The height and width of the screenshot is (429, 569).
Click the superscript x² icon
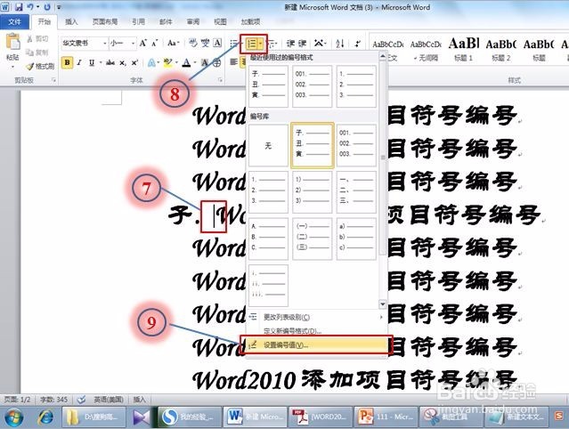click(x=134, y=62)
